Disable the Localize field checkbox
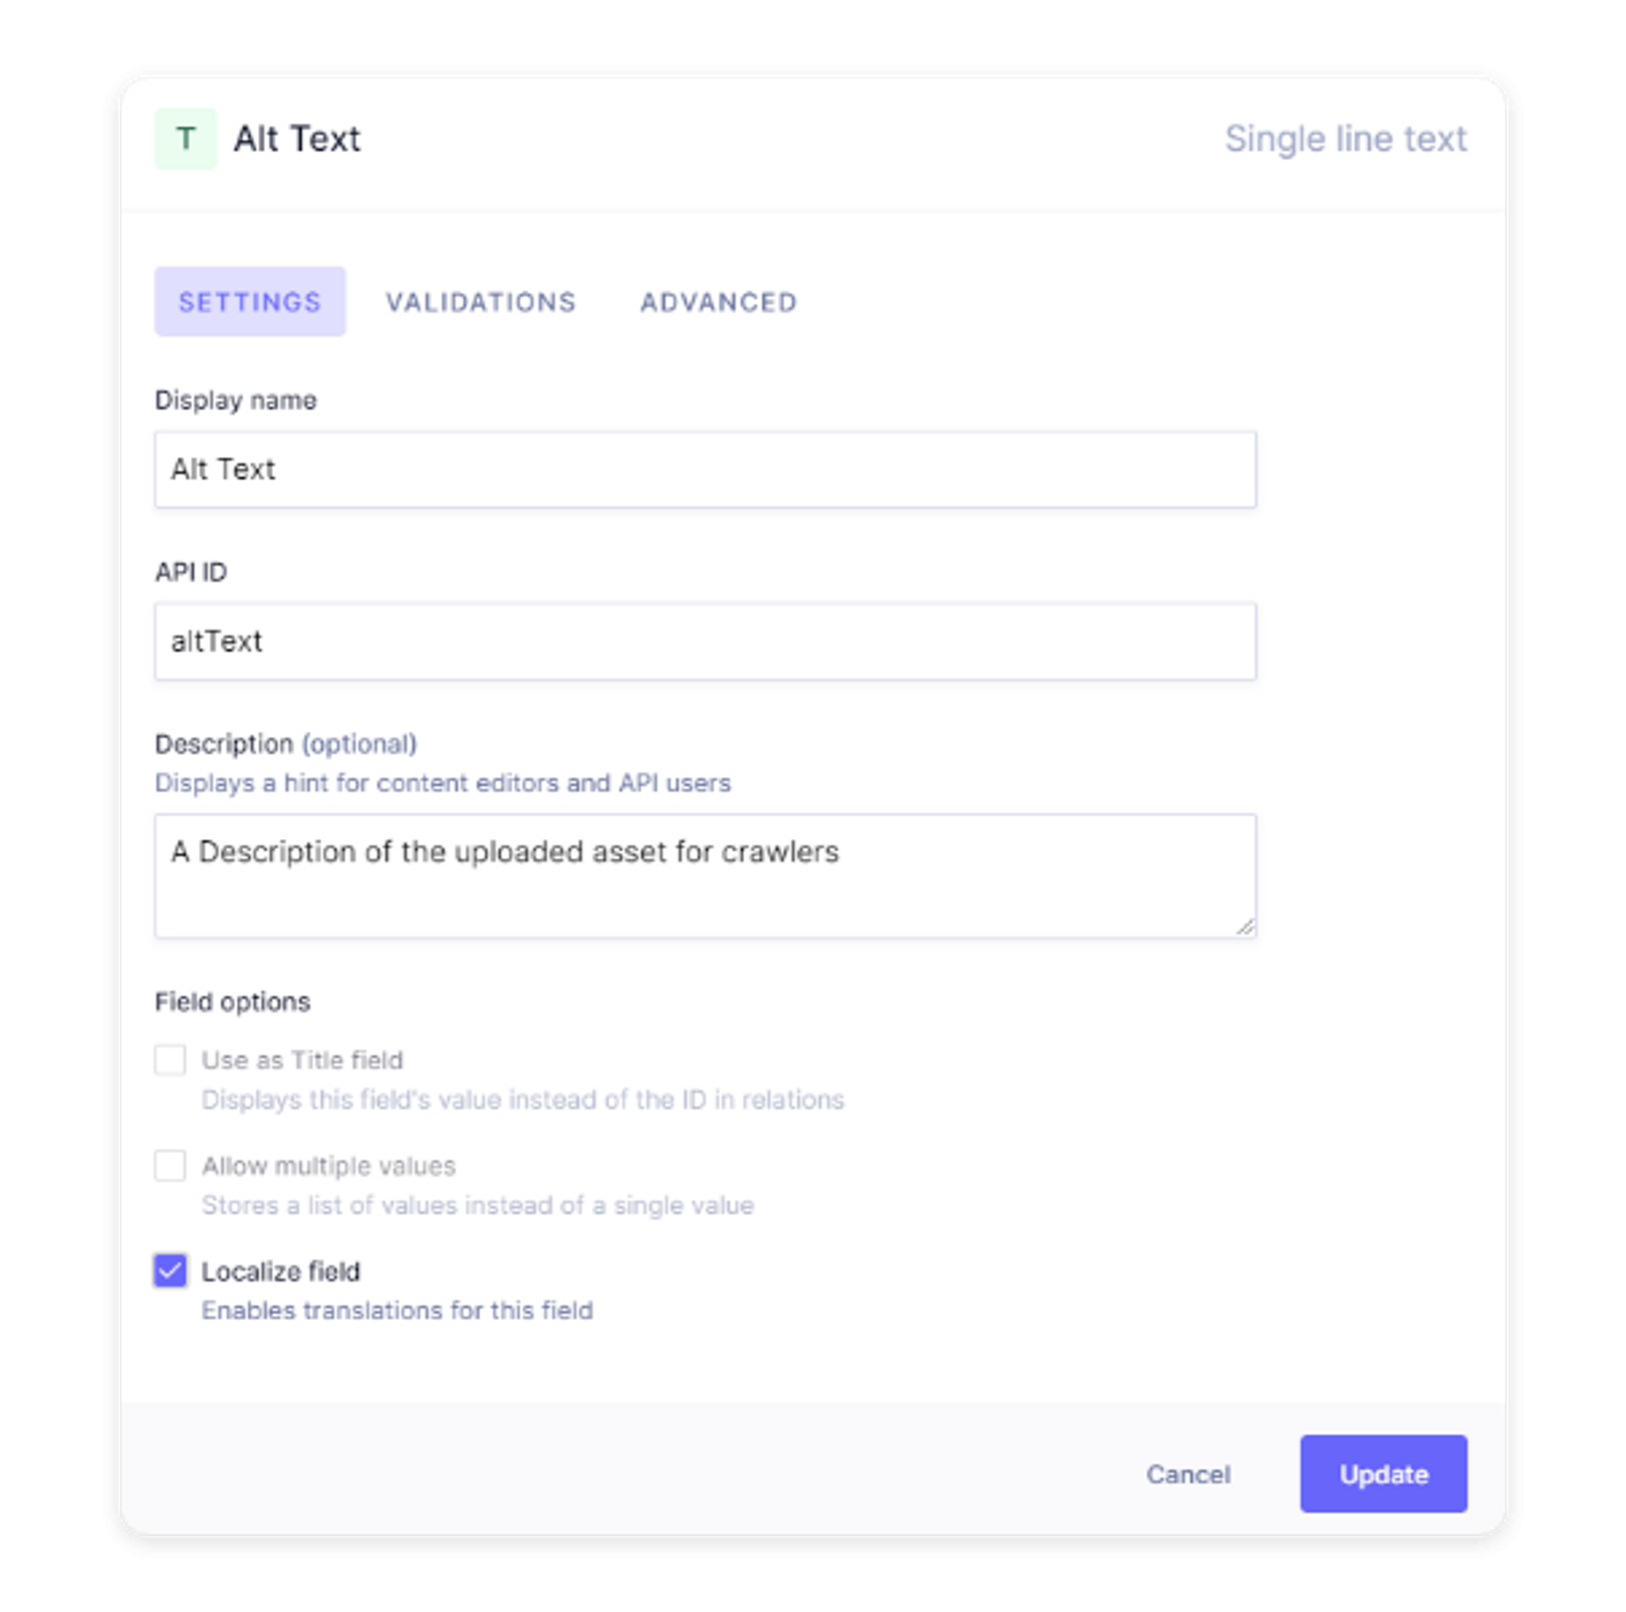This screenshot has height=1612, width=1626. tap(170, 1272)
